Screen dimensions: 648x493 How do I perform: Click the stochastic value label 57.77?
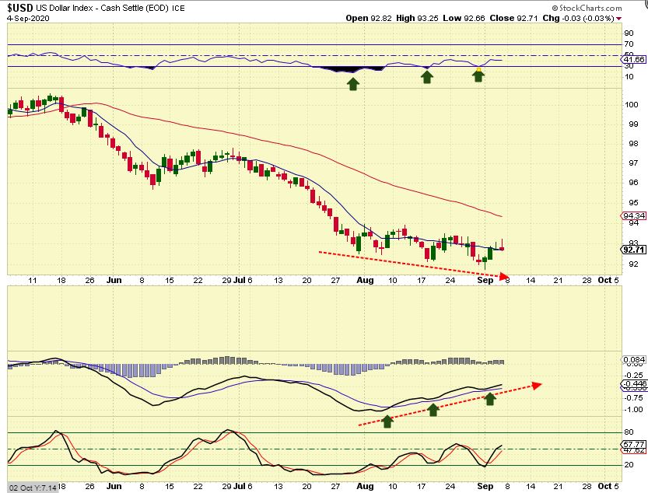[x=634, y=442]
